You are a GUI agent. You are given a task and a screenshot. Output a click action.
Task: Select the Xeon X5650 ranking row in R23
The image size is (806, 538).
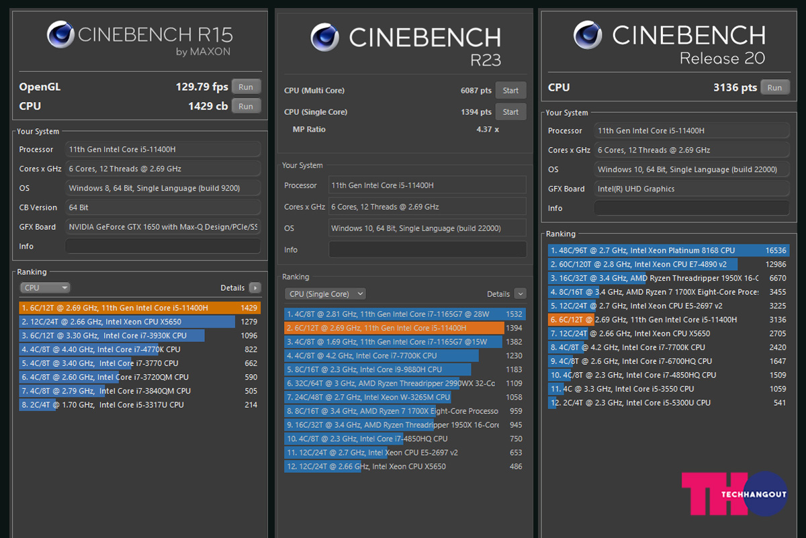405,466
